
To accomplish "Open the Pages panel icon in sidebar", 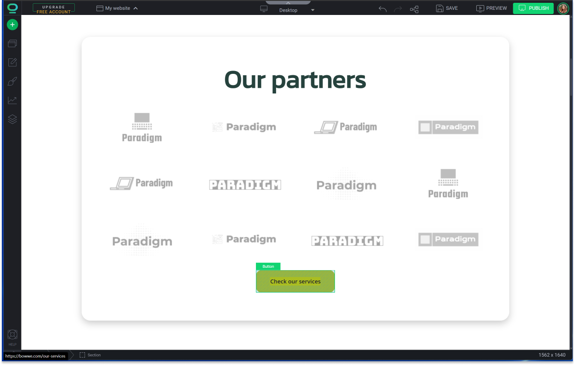I will (12, 43).
